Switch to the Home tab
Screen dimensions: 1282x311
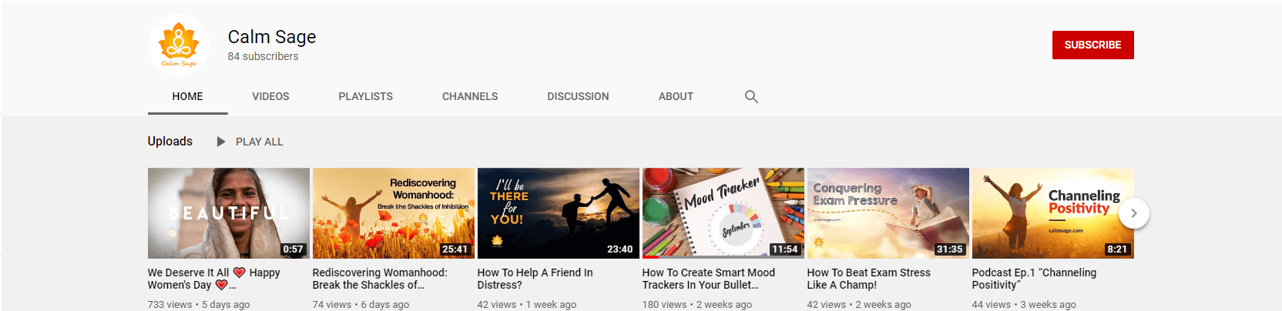[x=187, y=96]
